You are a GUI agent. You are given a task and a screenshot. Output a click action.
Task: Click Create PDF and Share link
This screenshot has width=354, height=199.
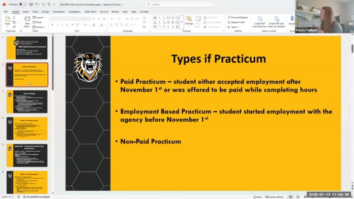tap(259, 22)
